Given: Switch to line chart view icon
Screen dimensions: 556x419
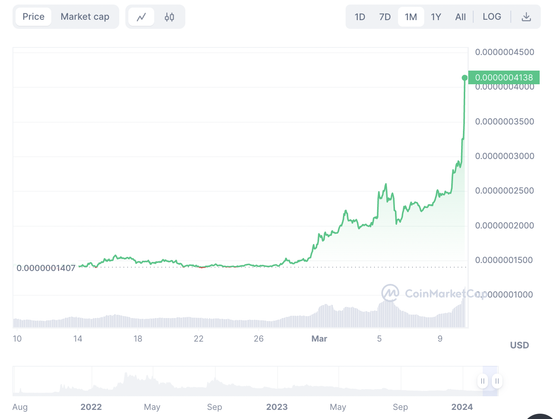Looking at the screenshot, I should pos(141,17).
